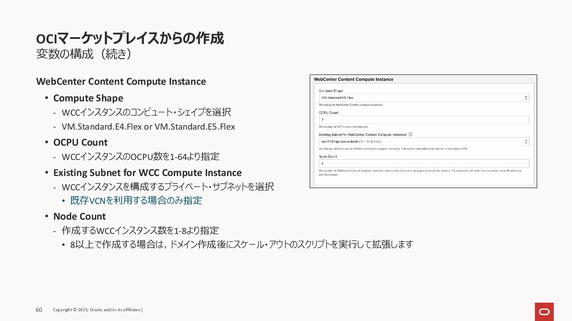Click the info icon beside Existing Subnet label

coord(410,135)
